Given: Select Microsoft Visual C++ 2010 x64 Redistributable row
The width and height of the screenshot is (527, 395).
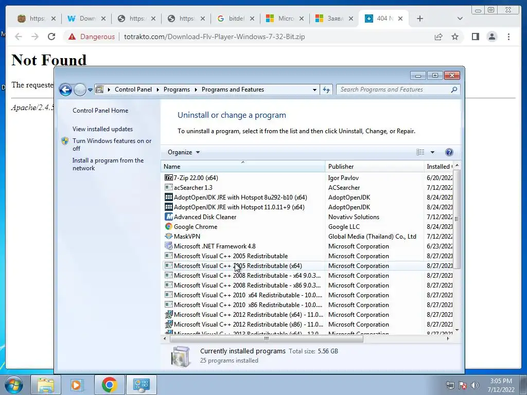Looking at the screenshot, I should (308, 295).
